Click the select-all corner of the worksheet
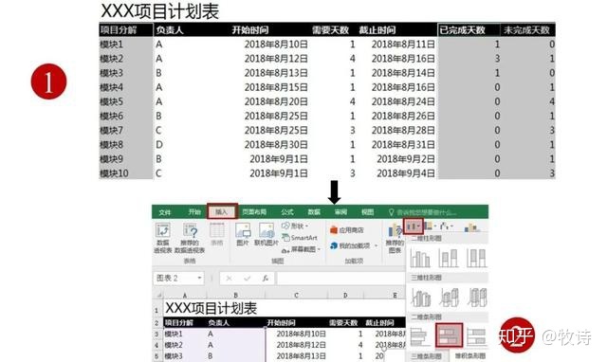 point(158,295)
